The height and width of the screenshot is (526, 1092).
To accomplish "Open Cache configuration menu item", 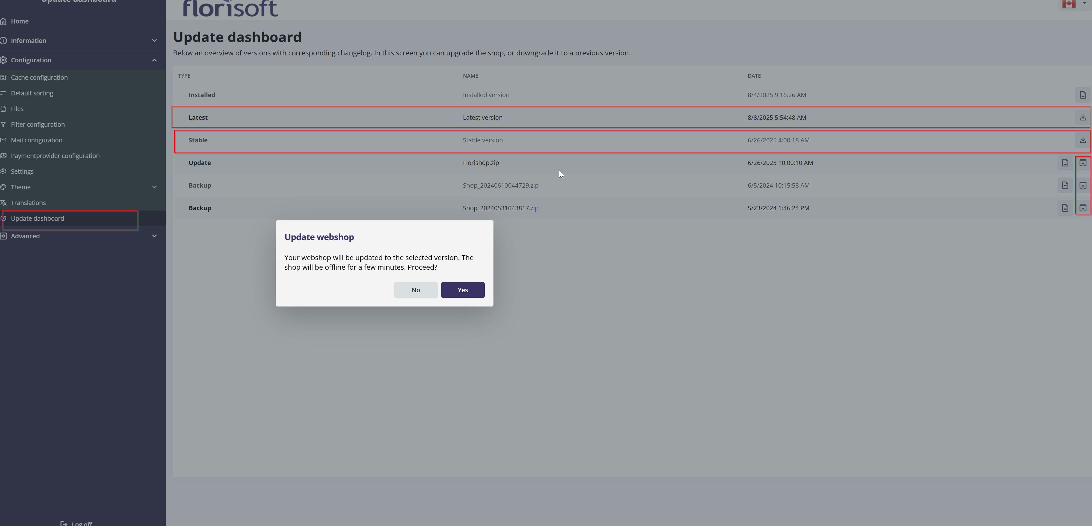I will pos(39,77).
